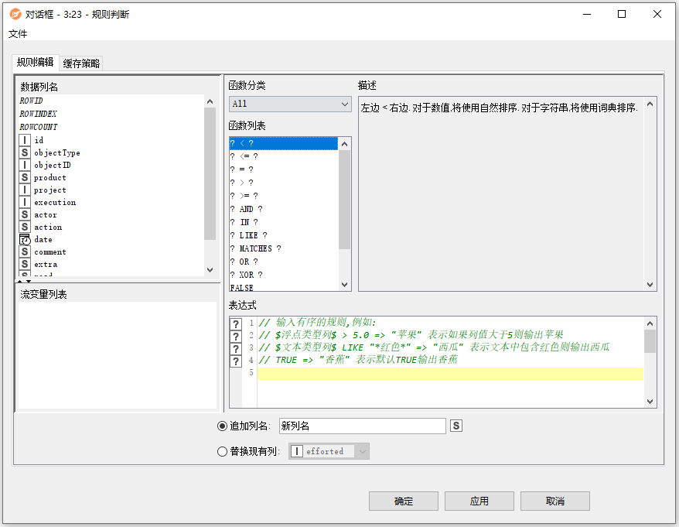
Task: Click the string type icon next to new column name
Action: click(456, 426)
